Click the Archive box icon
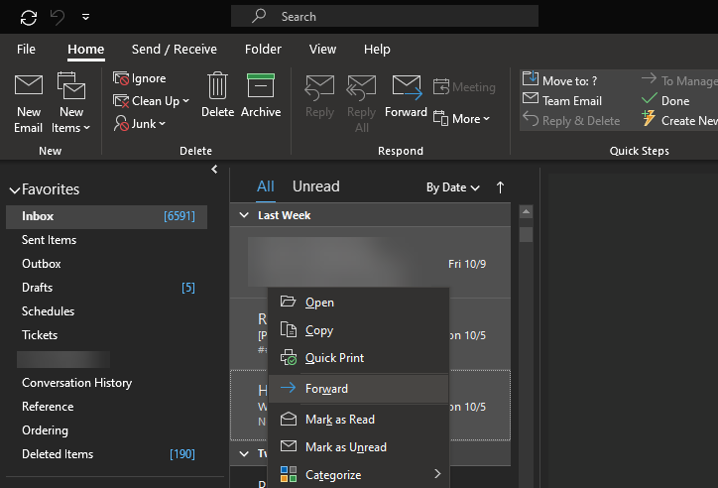 click(x=261, y=86)
